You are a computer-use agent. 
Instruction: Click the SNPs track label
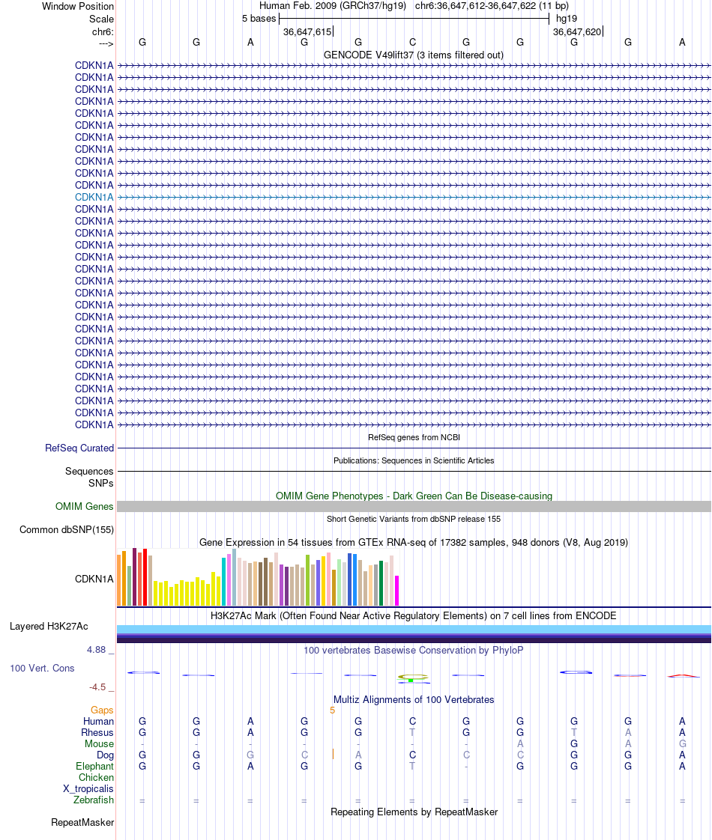pyautogui.click(x=100, y=483)
